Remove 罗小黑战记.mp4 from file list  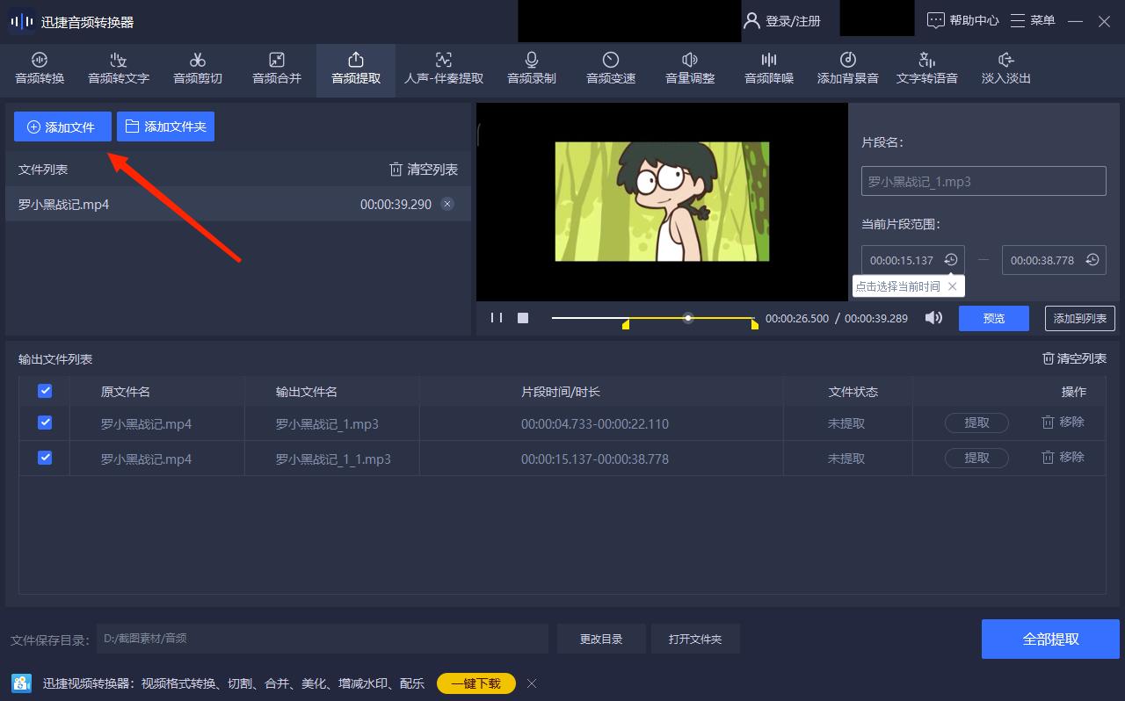point(447,204)
